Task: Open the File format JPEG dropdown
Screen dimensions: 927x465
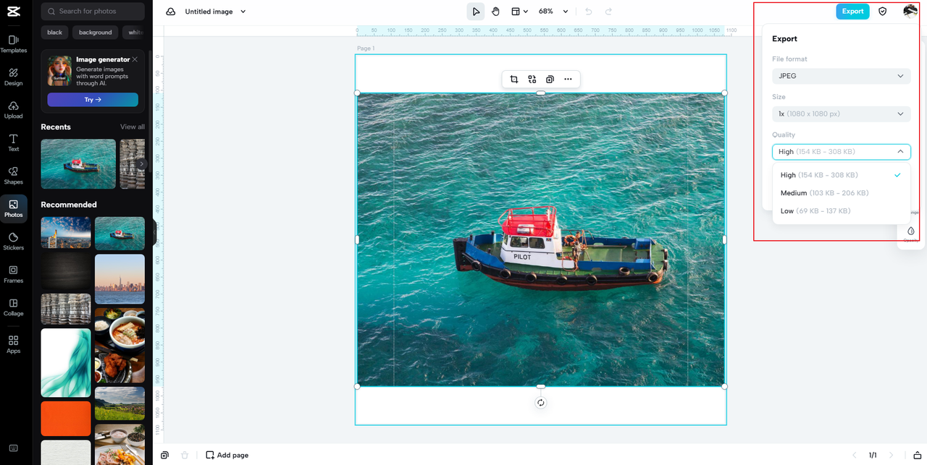Action: (x=841, y=76)
